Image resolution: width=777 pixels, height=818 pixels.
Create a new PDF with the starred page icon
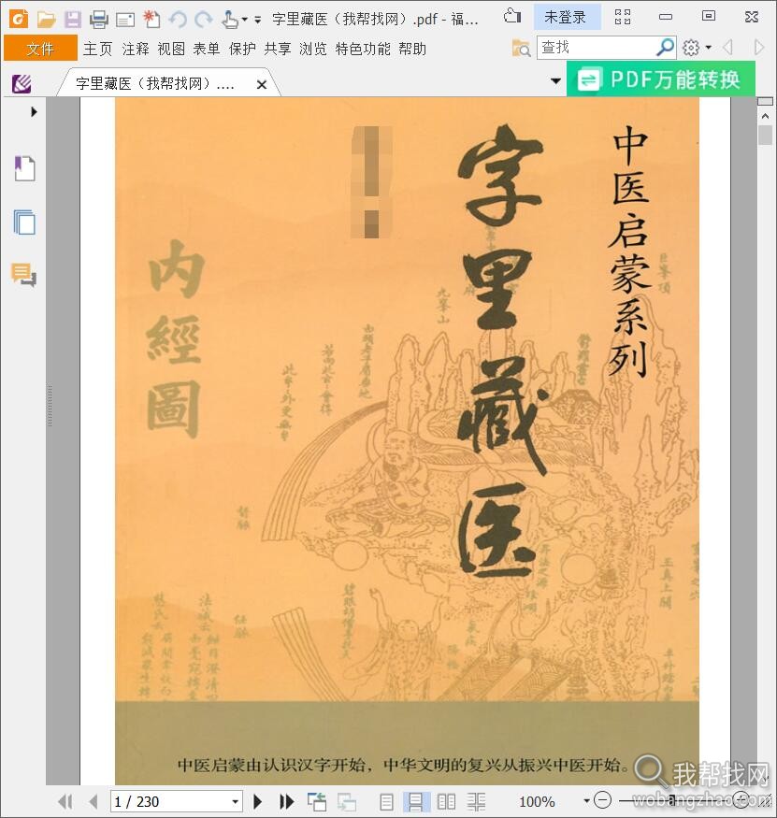pos(151,20)
